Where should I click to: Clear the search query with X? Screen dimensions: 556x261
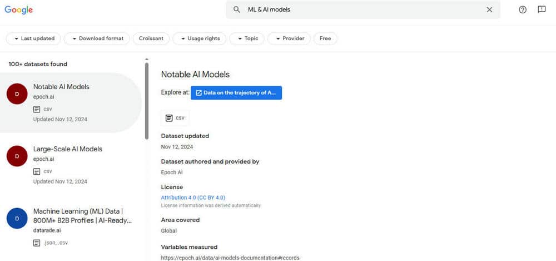point(489,9)
